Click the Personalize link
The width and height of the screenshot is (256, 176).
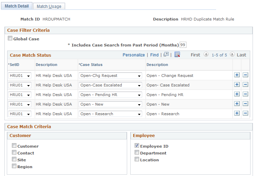pos(134,55)
